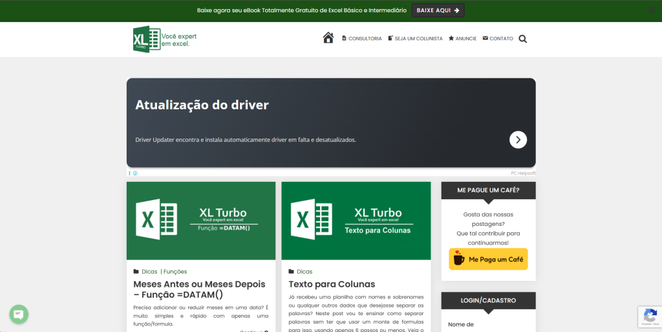Open the Consultoria menu item
The width and height of the screenshot is (662, 332).
361,39
